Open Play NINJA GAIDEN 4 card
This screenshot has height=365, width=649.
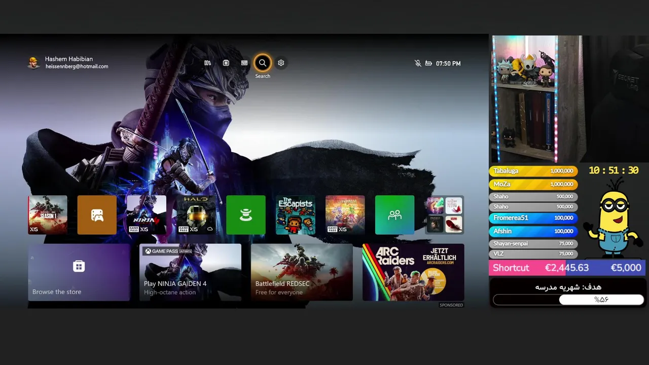pos(190,272)
